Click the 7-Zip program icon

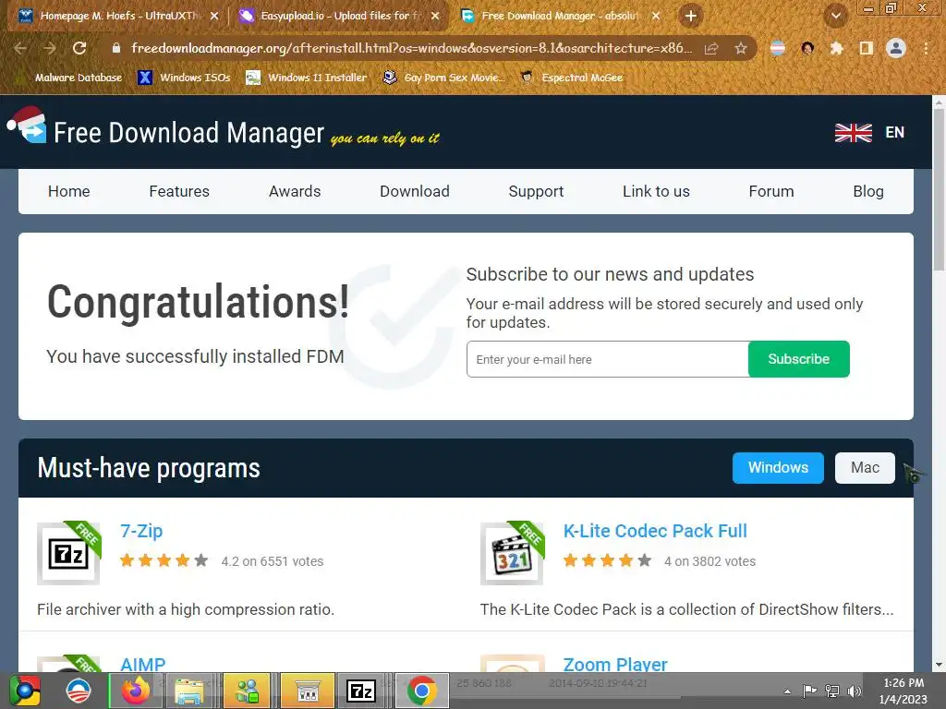click(68, 553)
